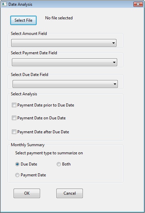Click the Amount Field dropdown arrow
This screenshot has height=213, width=145.
coord(113,43)
